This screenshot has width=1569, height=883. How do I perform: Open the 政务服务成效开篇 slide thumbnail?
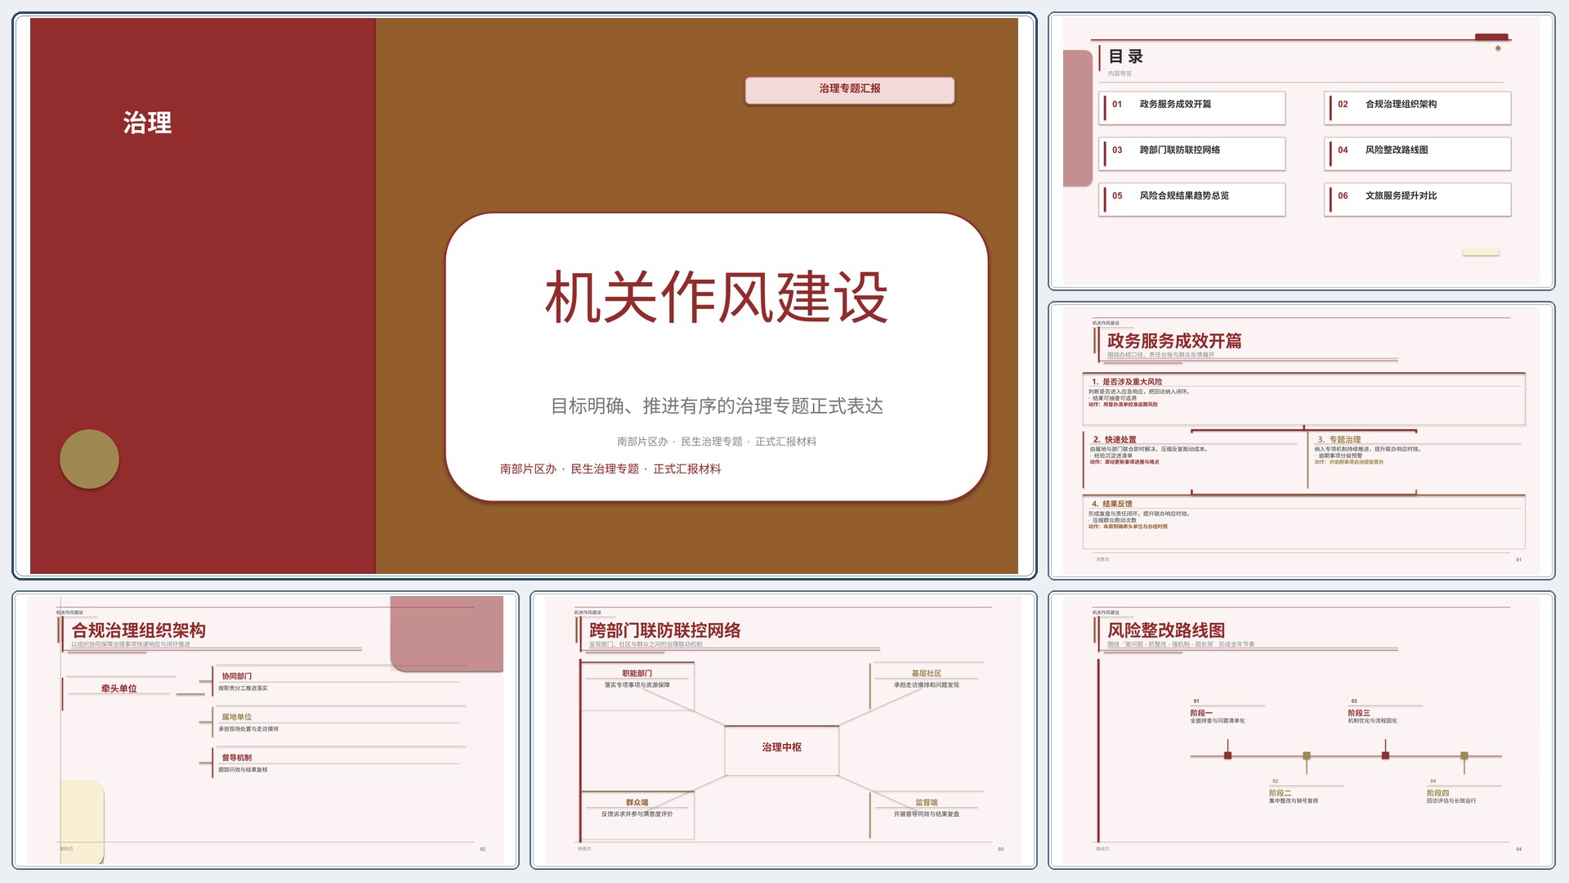click(1301, 441)
